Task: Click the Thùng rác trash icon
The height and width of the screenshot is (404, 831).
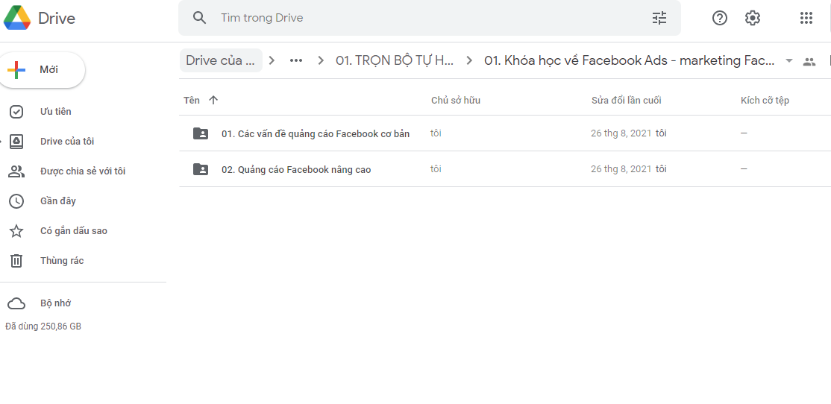Action: (x=16, y=260)
